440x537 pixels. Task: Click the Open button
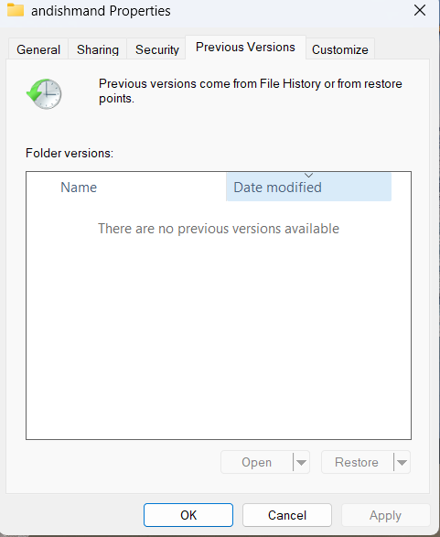click(x=257, y=462)
